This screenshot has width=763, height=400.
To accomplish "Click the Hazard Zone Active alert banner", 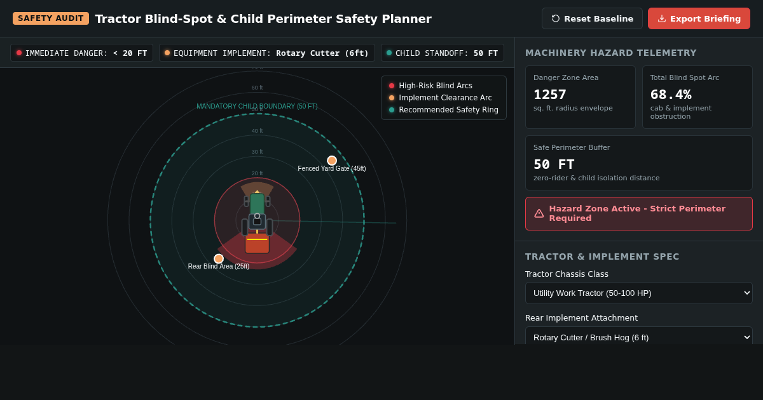I will point(639,213).
